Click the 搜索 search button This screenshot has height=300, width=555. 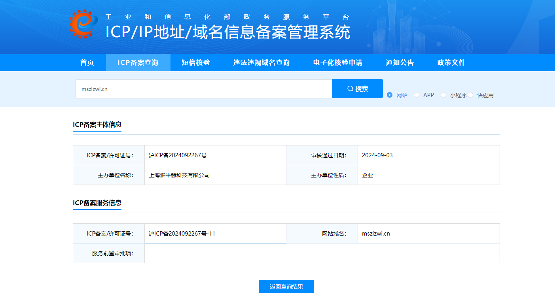[358, 89]
